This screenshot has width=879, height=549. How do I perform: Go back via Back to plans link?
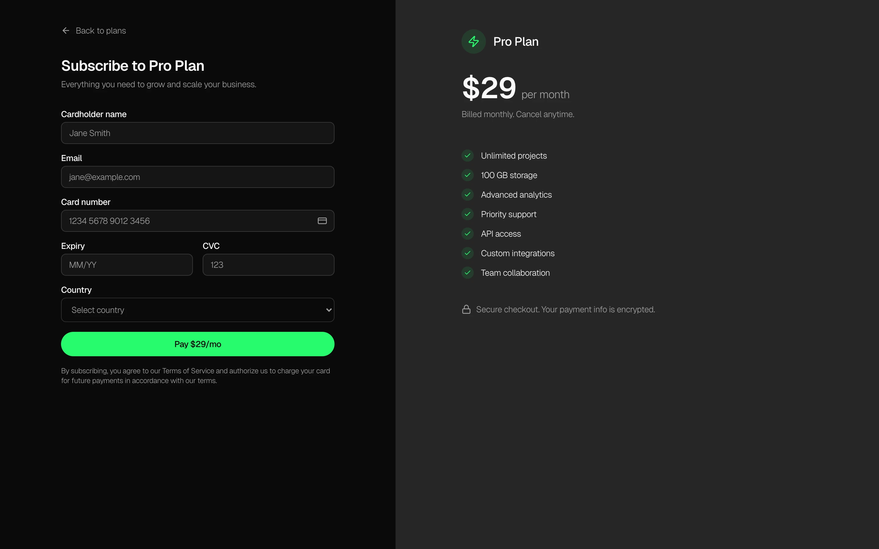[101, 31]
